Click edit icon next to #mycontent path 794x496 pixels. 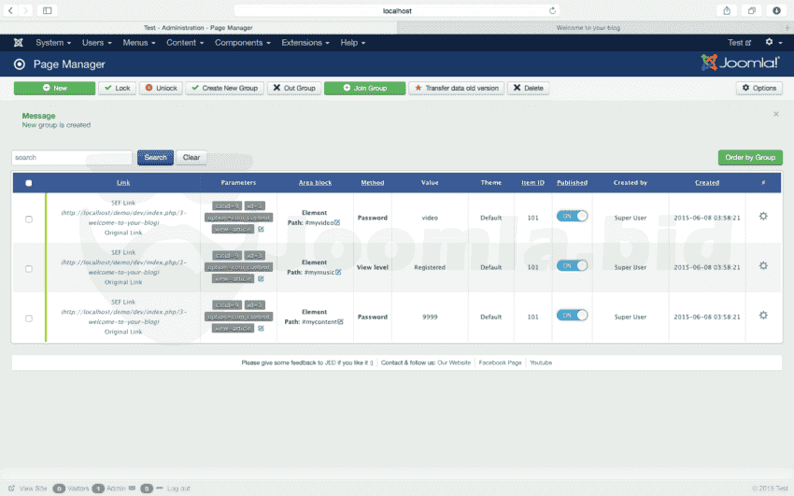pyautogui.click(x=340, y=322)
